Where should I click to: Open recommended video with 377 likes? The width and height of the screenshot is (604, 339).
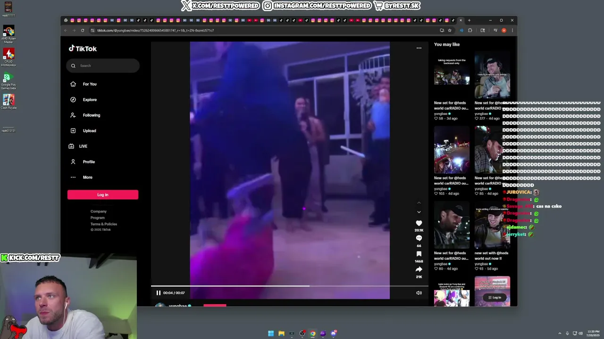click(492, 74)
